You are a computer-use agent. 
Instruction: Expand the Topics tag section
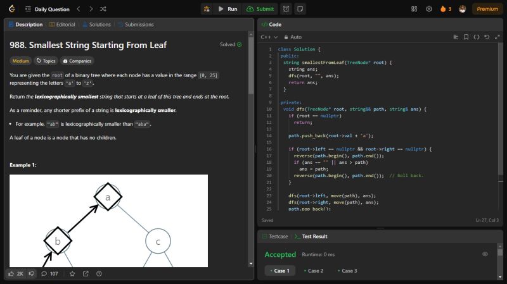[46, 61]
